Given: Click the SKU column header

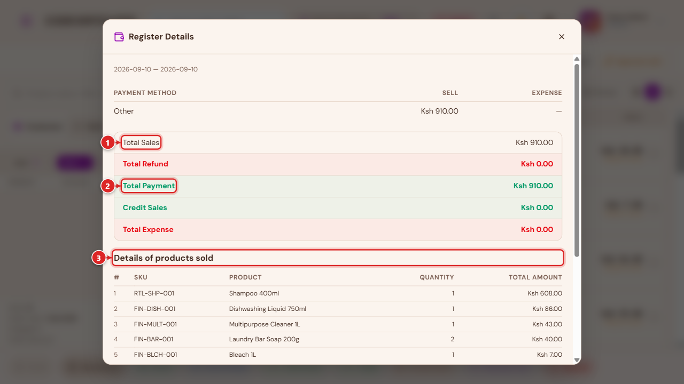Looking at the screenshot, I should pyautogui.click(x=141, y=277).
